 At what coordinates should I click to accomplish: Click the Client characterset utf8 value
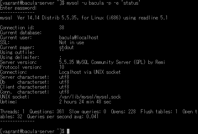click(64, 87)
